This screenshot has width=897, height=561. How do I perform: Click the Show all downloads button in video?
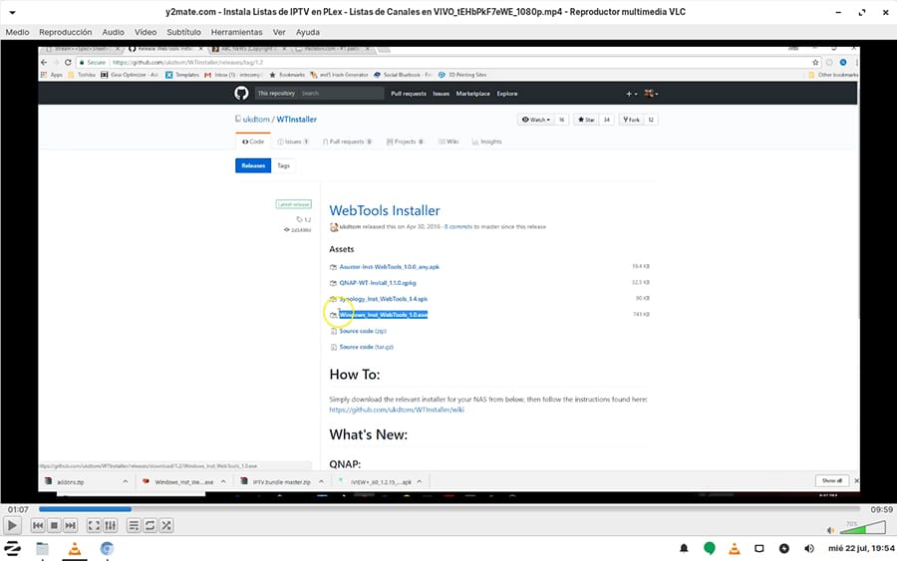(832, 480)
